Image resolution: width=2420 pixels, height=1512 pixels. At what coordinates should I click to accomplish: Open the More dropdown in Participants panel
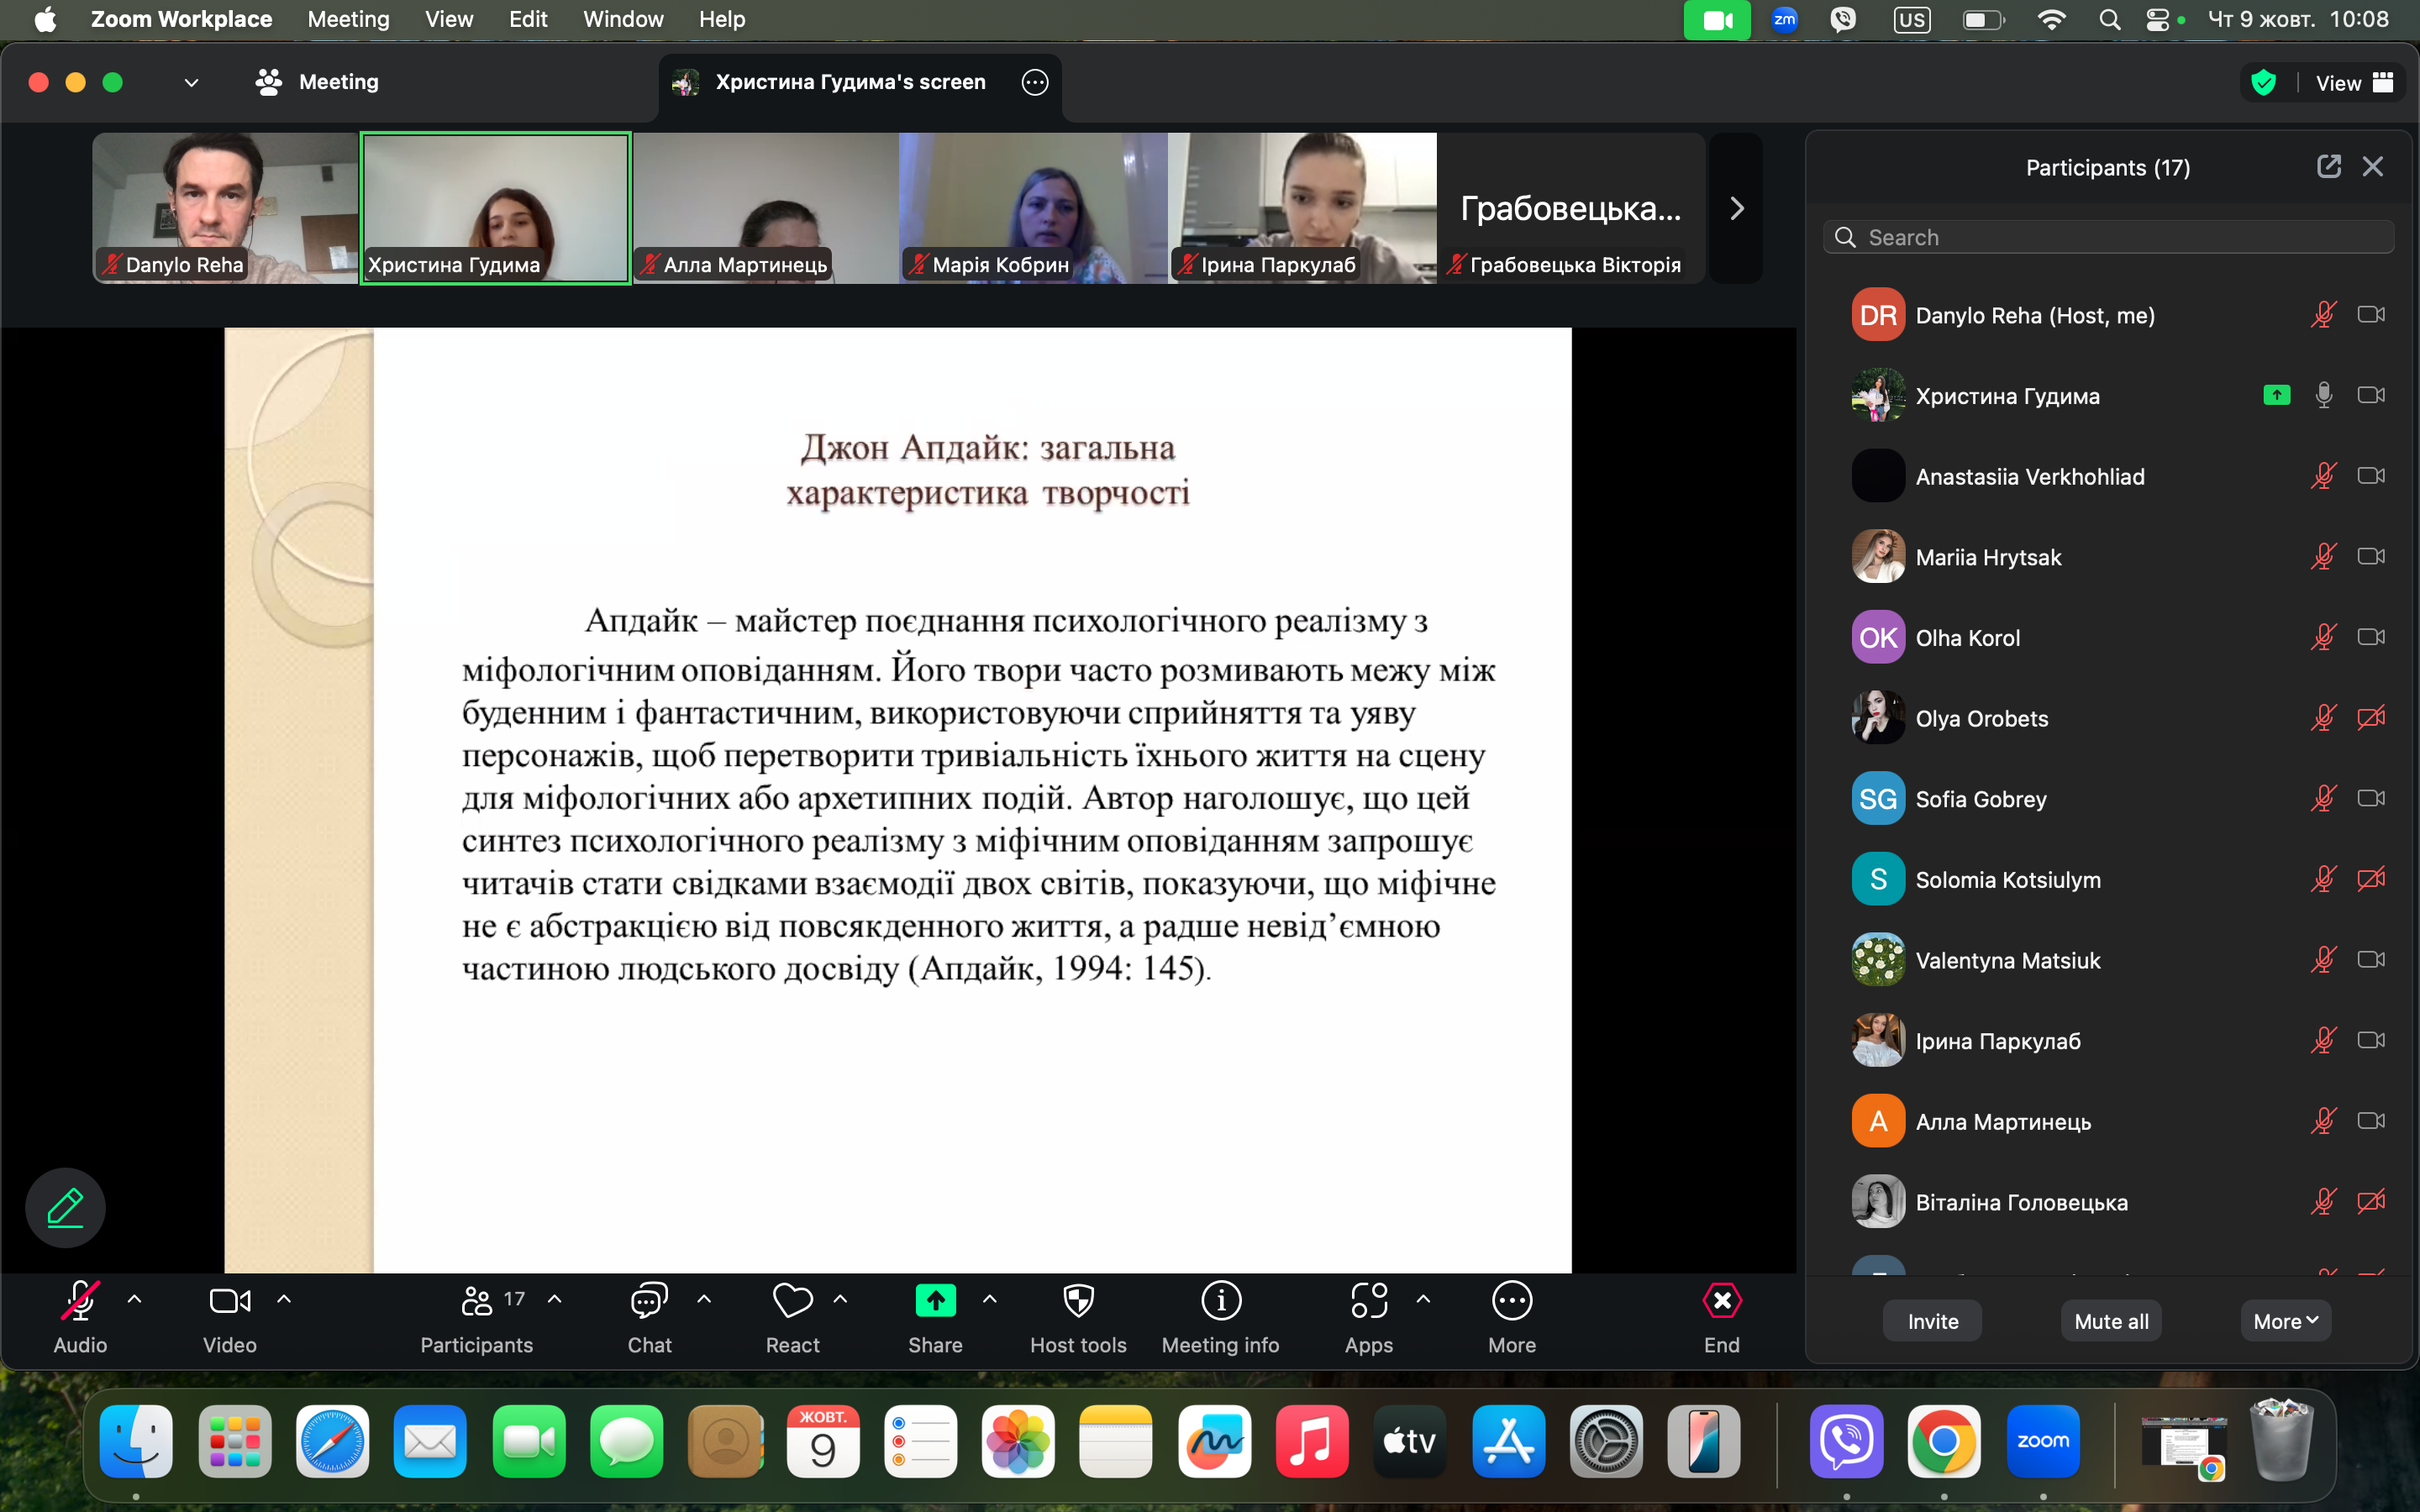coord(2285,1321)
